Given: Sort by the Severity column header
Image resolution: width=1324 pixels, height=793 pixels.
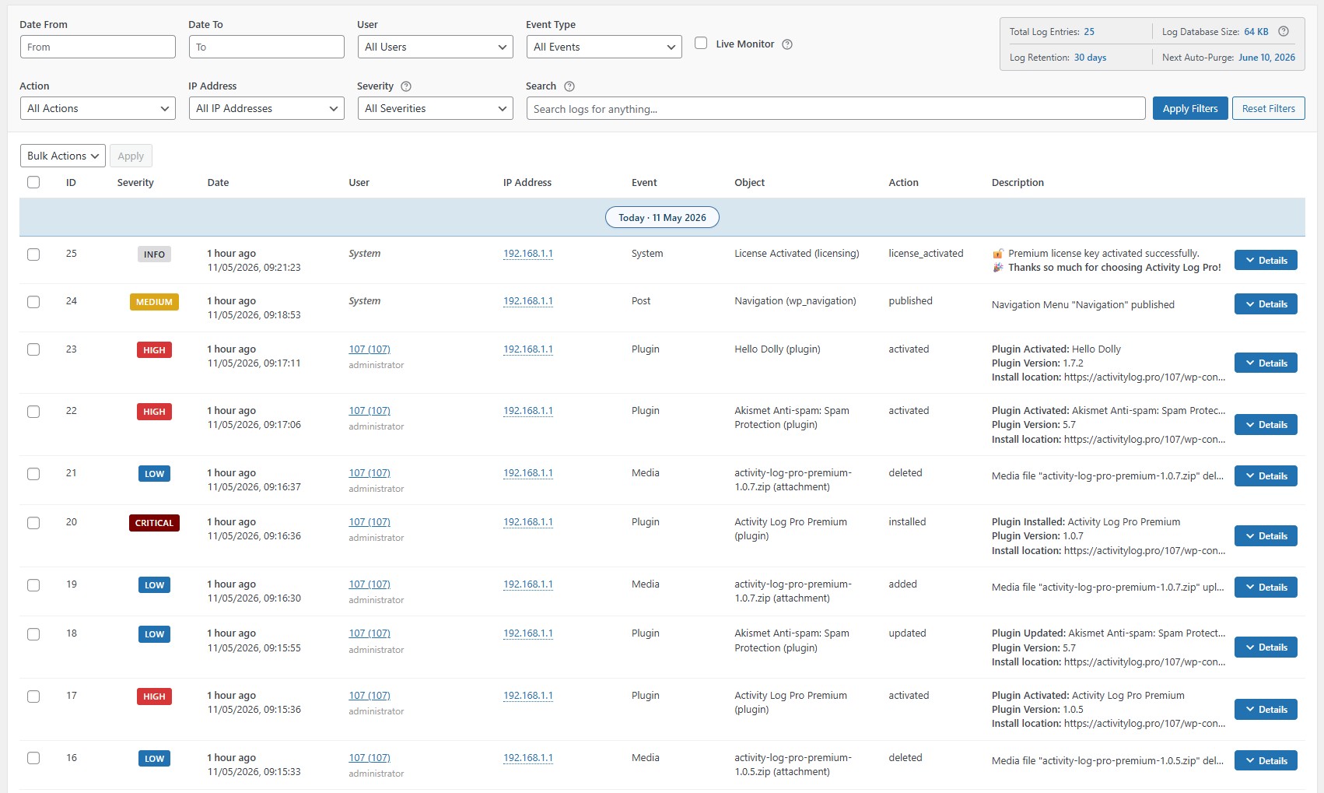Looking at the screenshot, I should pos(135,183).
